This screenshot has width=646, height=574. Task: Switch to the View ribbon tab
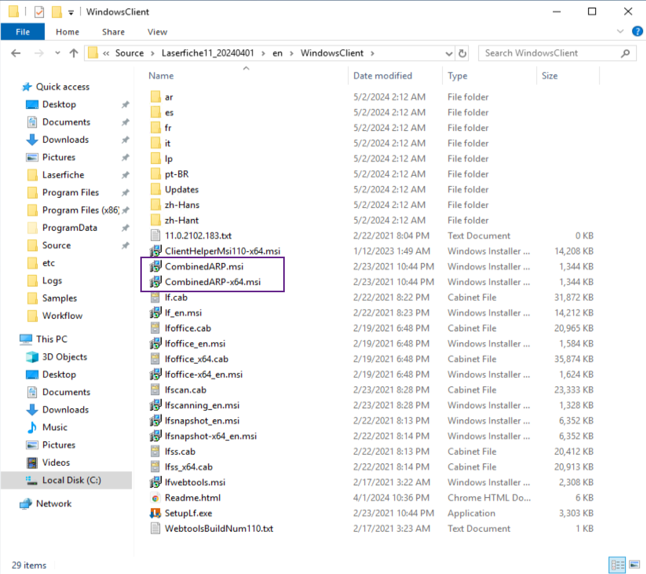pos(157,32)
